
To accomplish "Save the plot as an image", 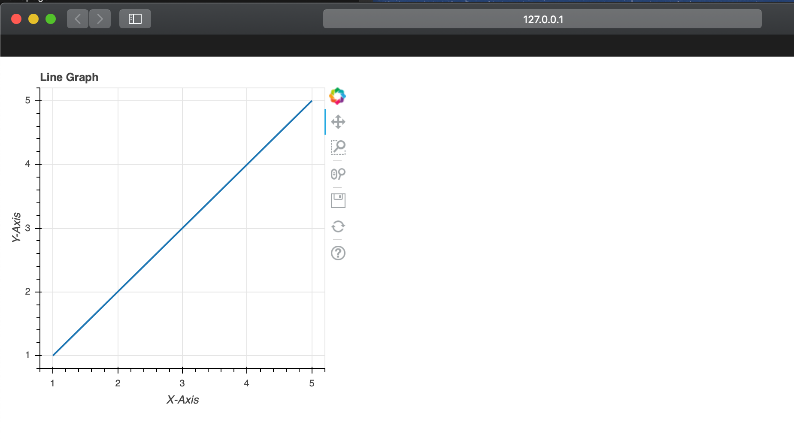I will [x=338, y=200].
